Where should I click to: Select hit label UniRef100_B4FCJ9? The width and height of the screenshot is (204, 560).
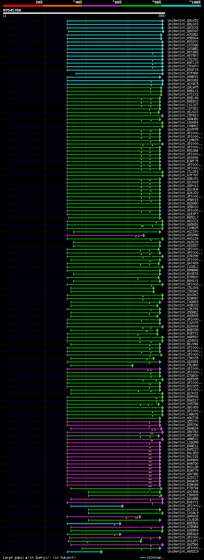point(183,63)
